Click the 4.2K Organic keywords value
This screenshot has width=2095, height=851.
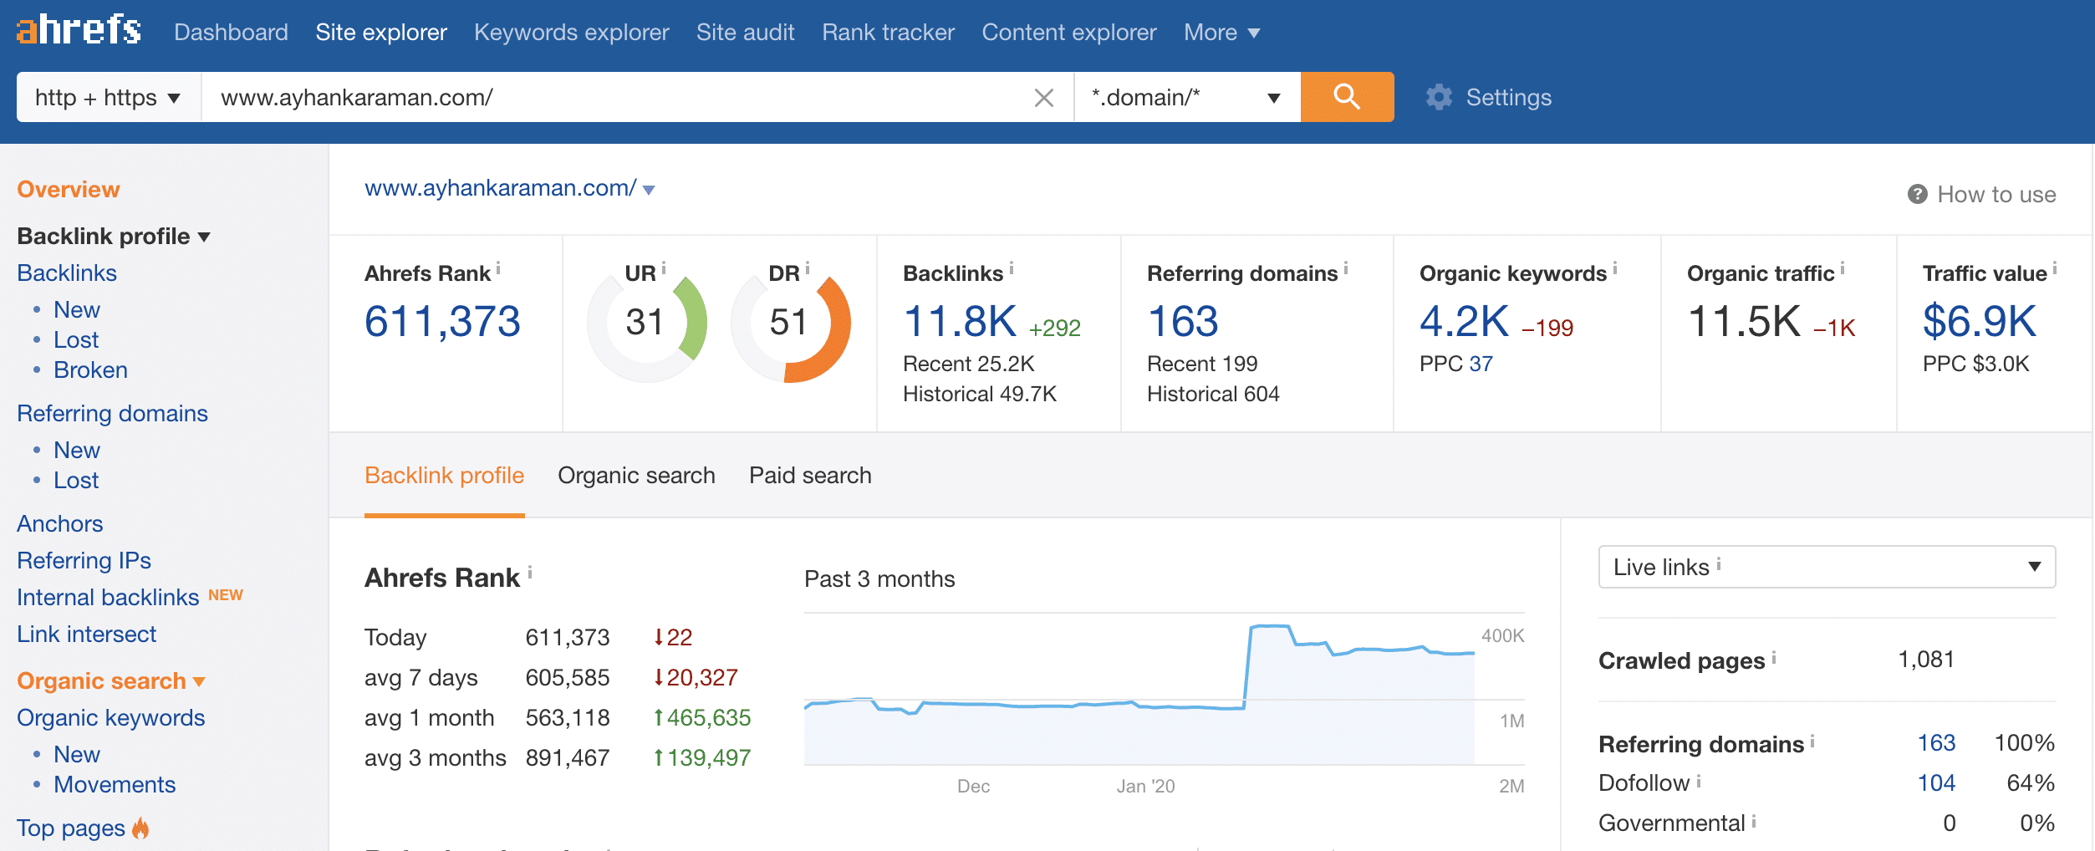click(1464, 321)
